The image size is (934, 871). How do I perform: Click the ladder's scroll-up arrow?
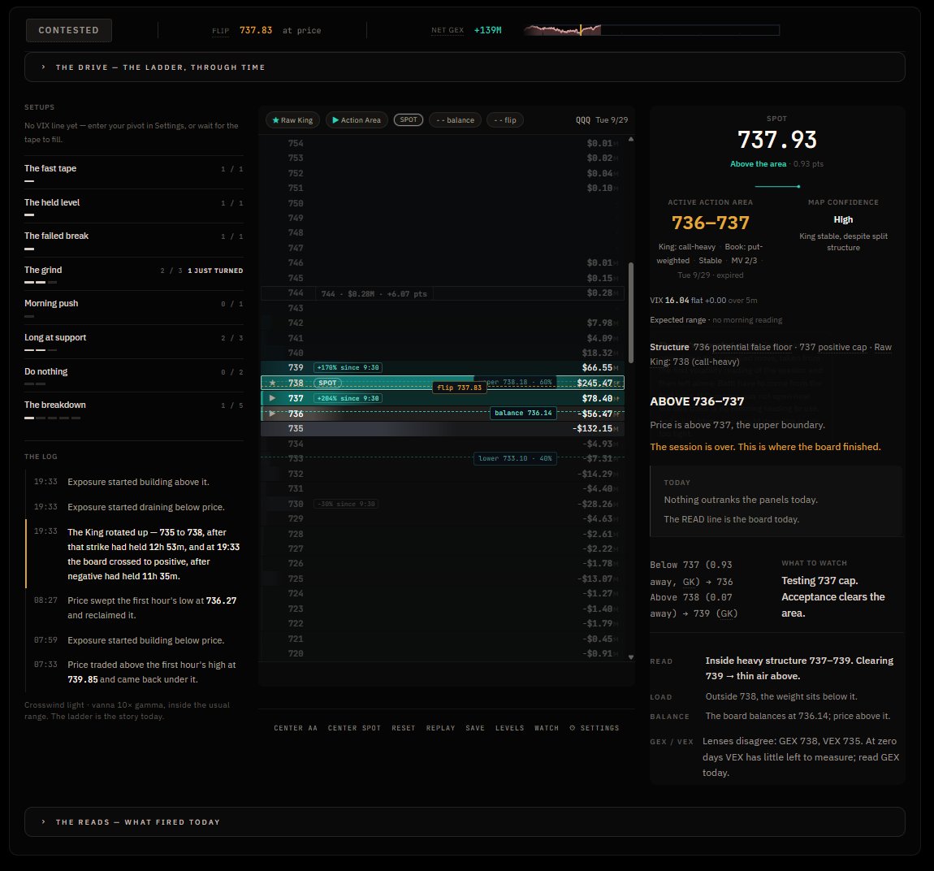tap(631, 140)
